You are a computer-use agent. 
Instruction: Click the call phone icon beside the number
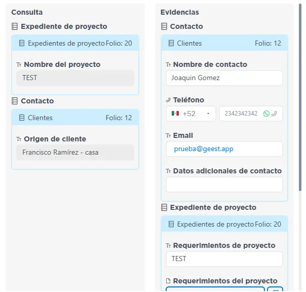274,114
